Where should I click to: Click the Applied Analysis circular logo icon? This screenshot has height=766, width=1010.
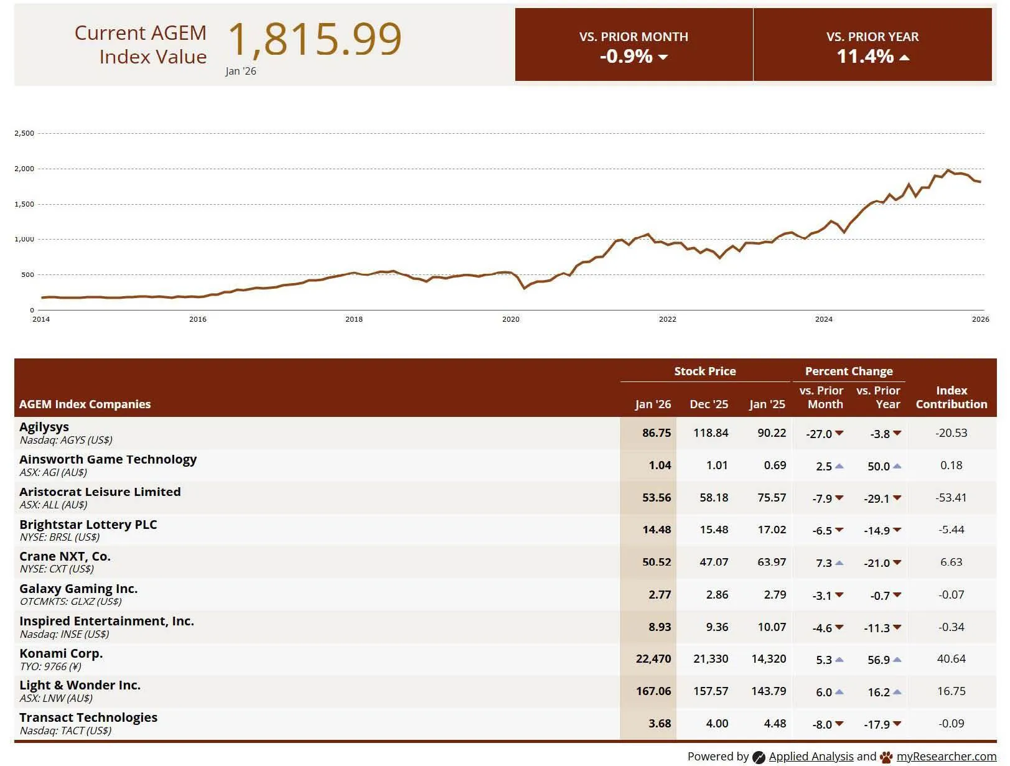click(760, 757)
